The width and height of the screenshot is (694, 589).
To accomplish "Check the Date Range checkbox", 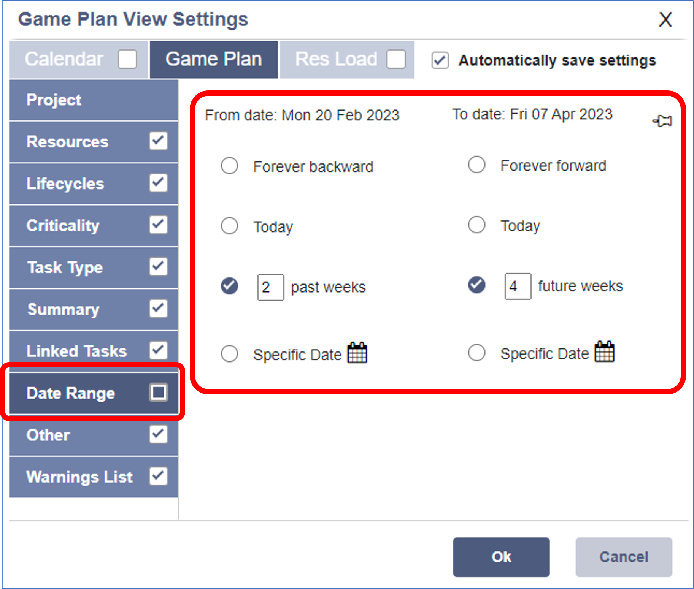I will tap(158, 393).
